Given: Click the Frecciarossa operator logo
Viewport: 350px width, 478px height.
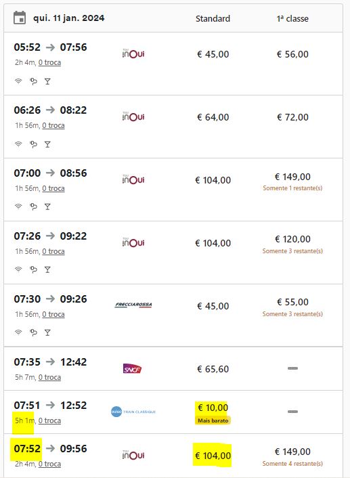Looking at the screenshot, I should click(133, 305).
